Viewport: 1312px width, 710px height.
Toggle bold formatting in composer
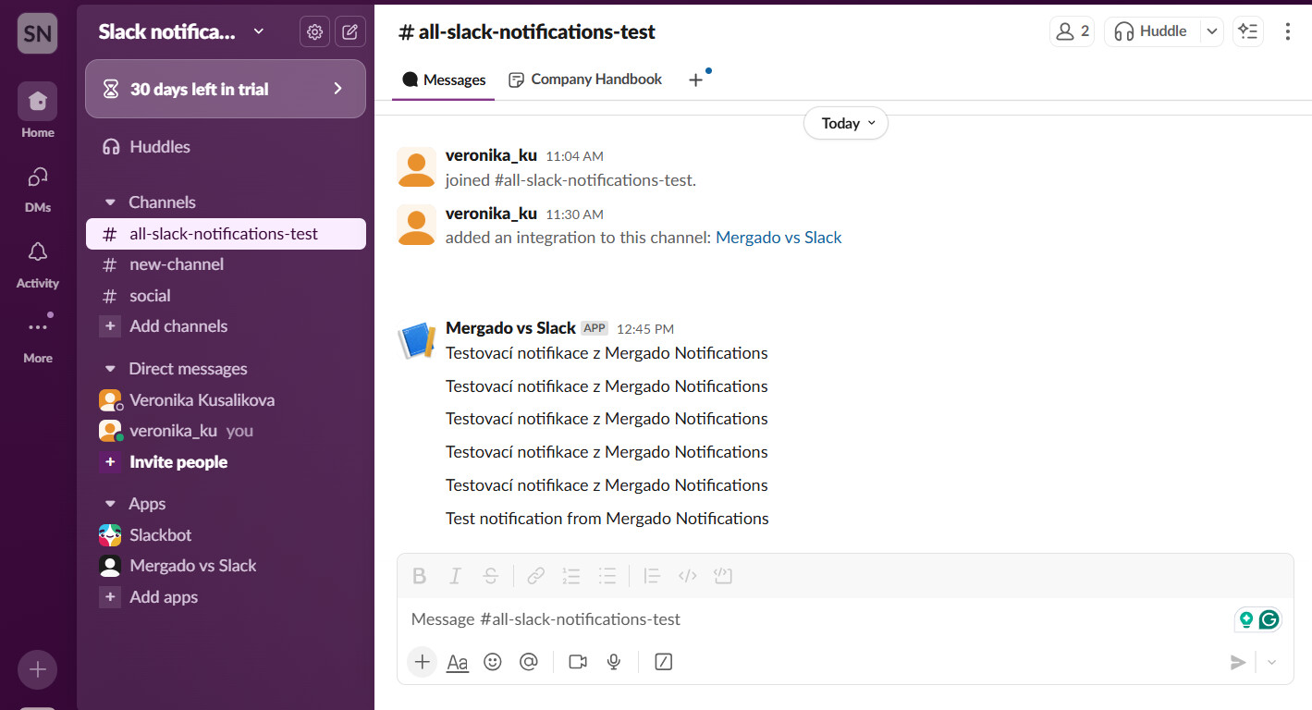419,576
